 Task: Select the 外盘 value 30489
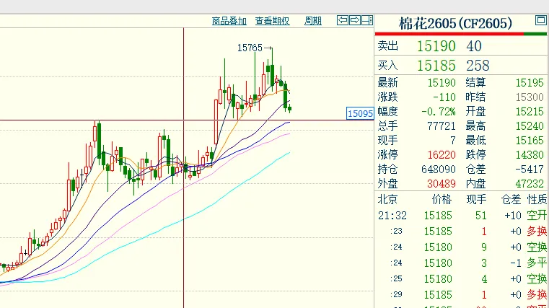[442, 184]
